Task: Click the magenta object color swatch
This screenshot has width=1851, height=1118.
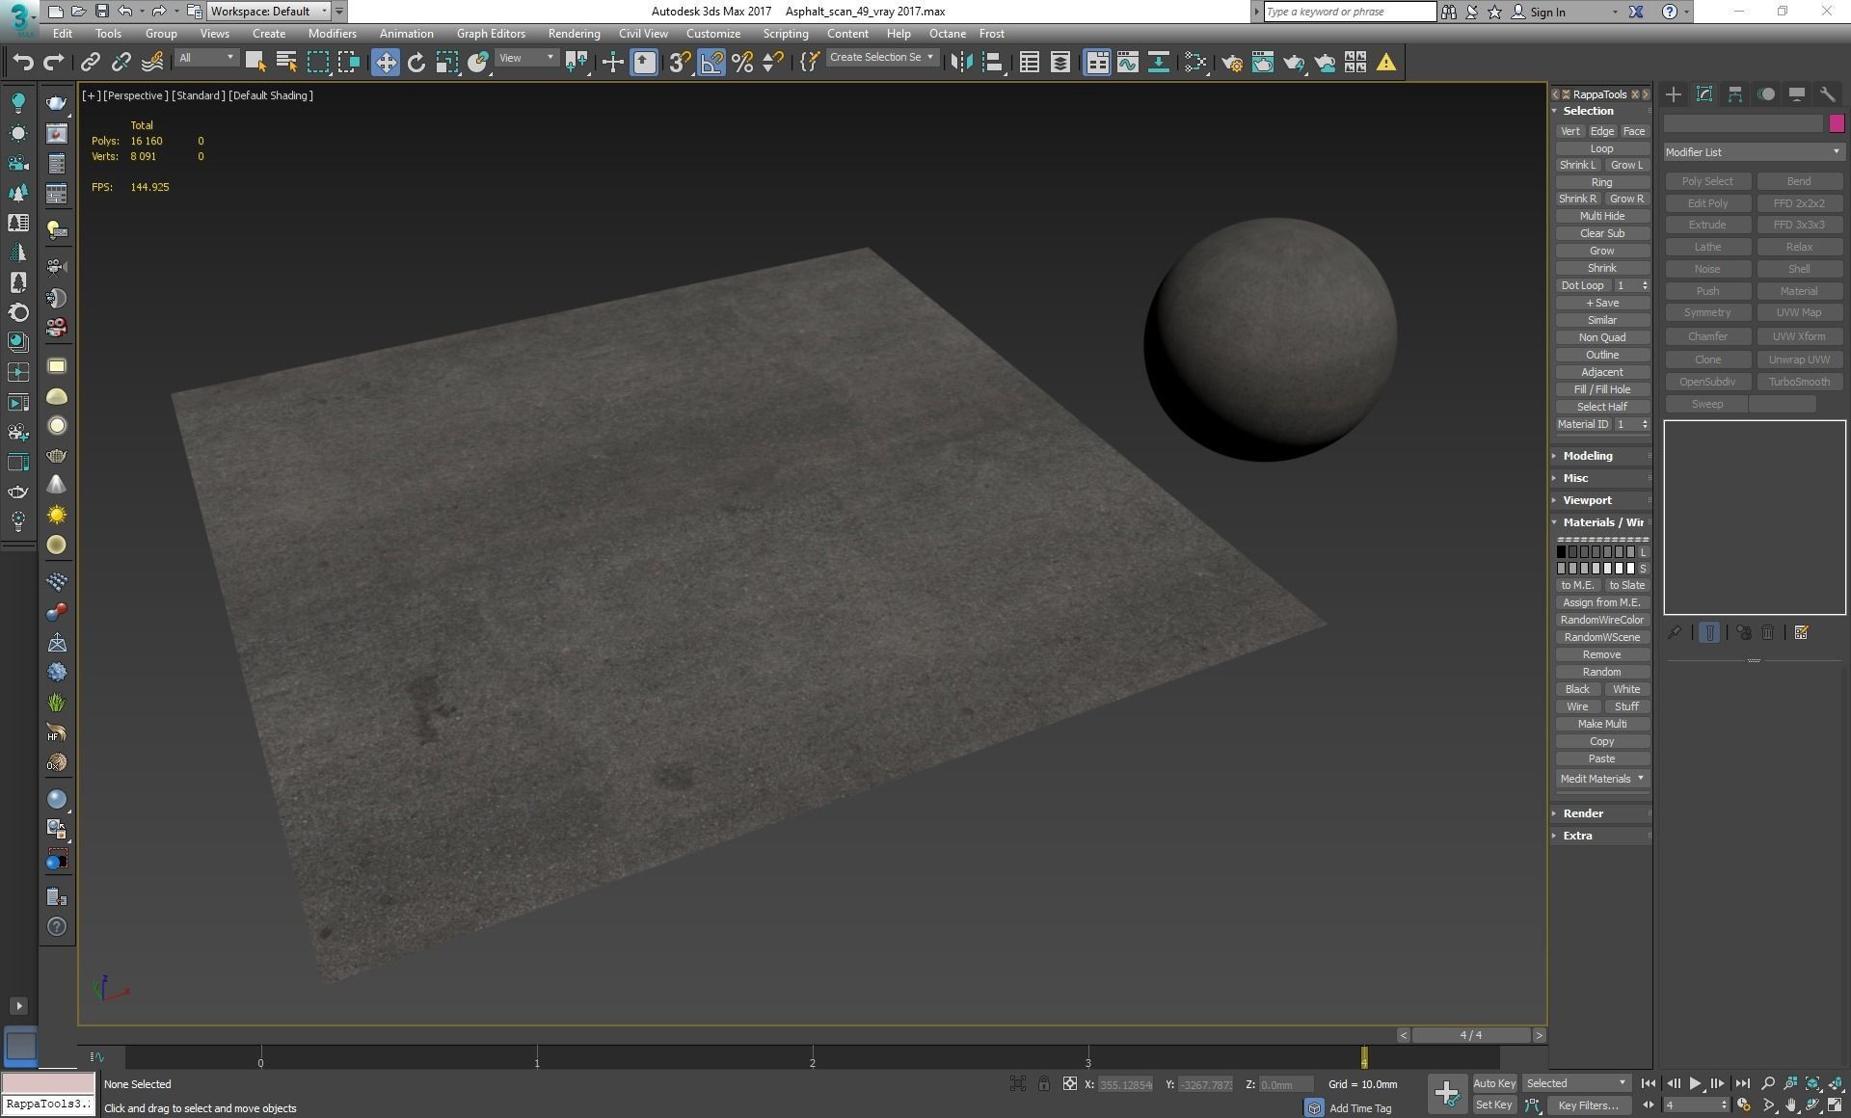Action: tap(1837, 123)
